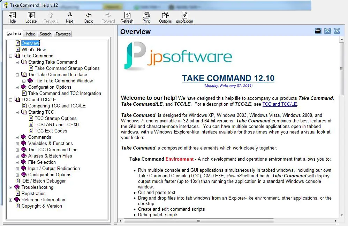348x226 pixels.
Task: Click the content pane scroll right arrow
Action: (335, 221)
